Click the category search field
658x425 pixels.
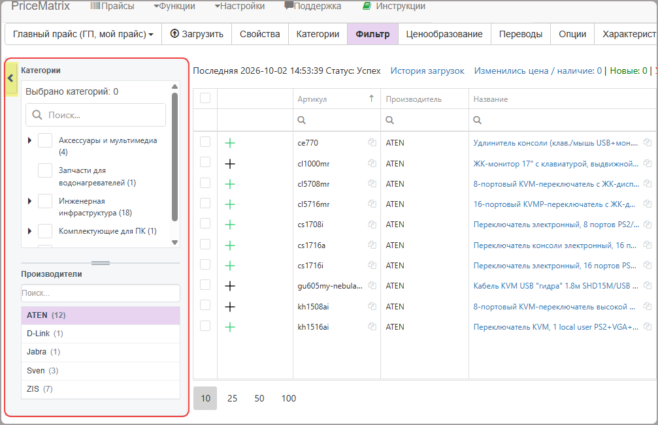click(x=95, y=115)
